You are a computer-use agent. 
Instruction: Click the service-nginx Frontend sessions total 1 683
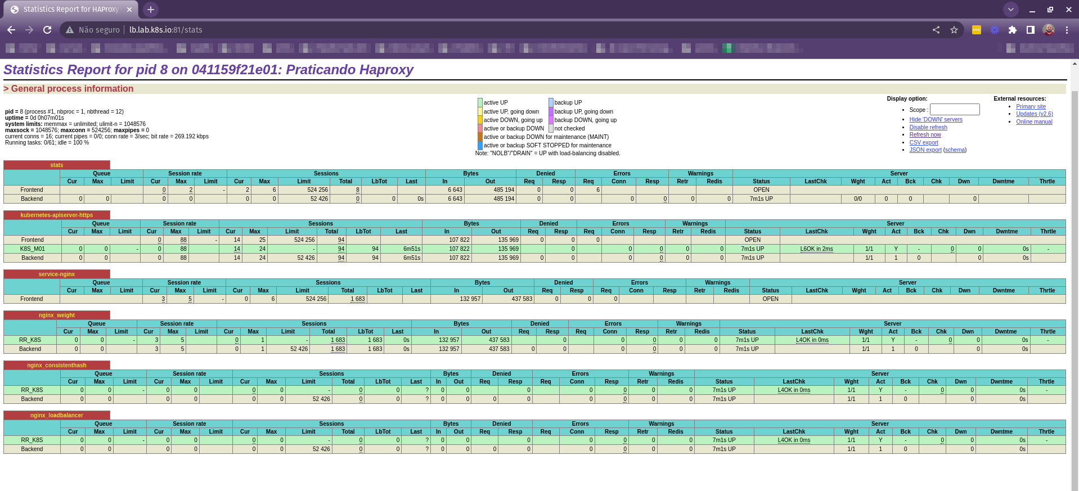tap(358, 299)
